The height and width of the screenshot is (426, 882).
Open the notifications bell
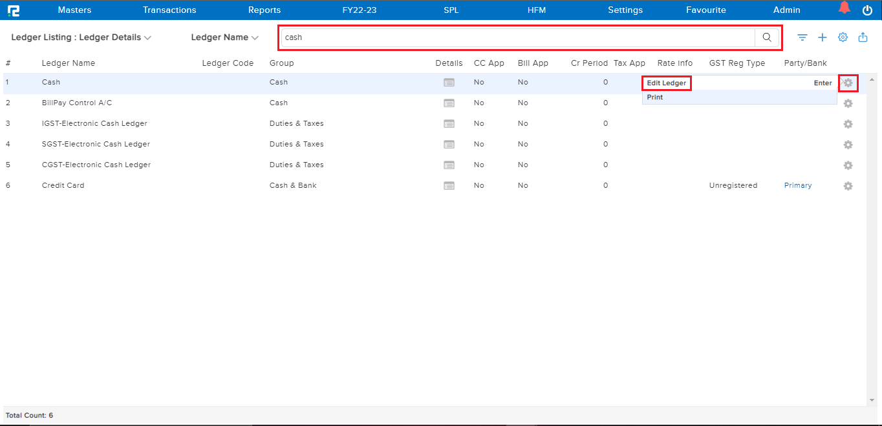click(x=844, y=8)
